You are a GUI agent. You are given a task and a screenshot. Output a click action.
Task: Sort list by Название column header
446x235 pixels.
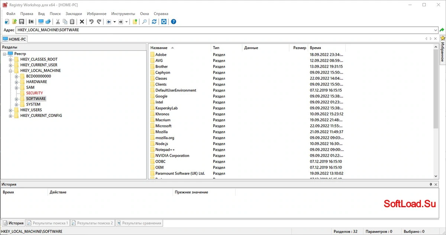click(180, 48)
